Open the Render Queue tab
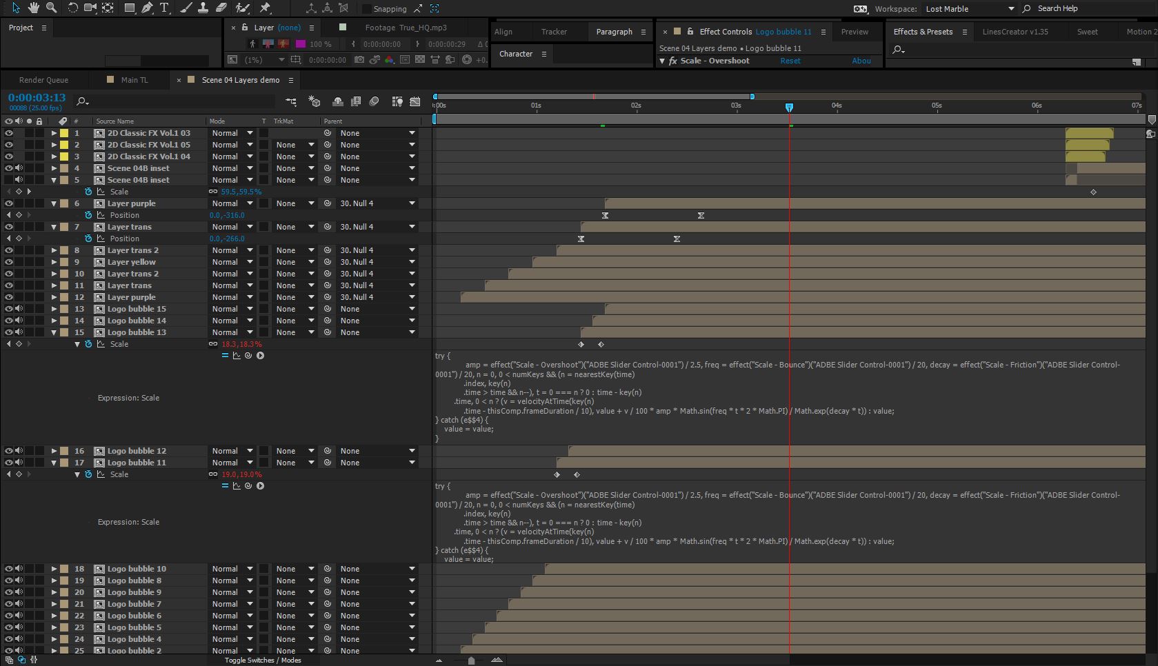 click(43, 80)
